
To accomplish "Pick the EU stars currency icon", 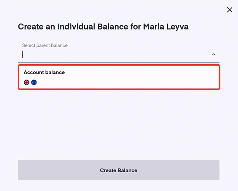I will (x=34, y=82).
